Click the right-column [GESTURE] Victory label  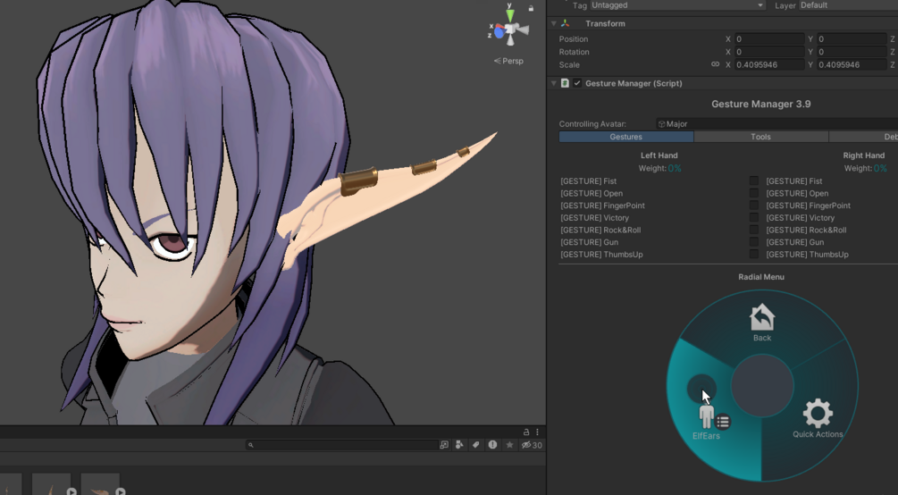[800, 218]
